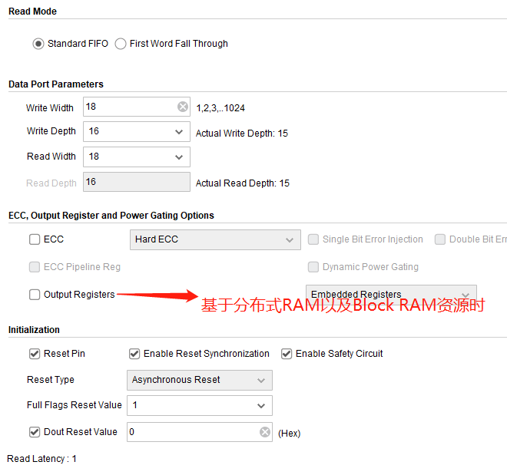Click the Initialization section heading
Viewport: 507px width, 475px height.
point(34,330)
